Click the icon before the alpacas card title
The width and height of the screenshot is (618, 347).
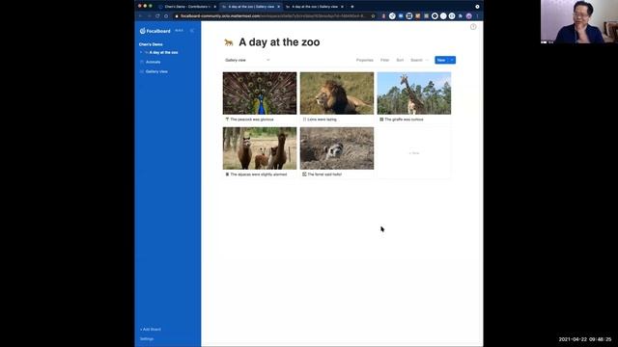click(x=227, y=174)
